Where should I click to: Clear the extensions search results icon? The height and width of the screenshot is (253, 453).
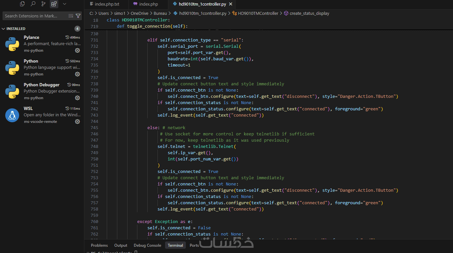[x=71, y=16]
